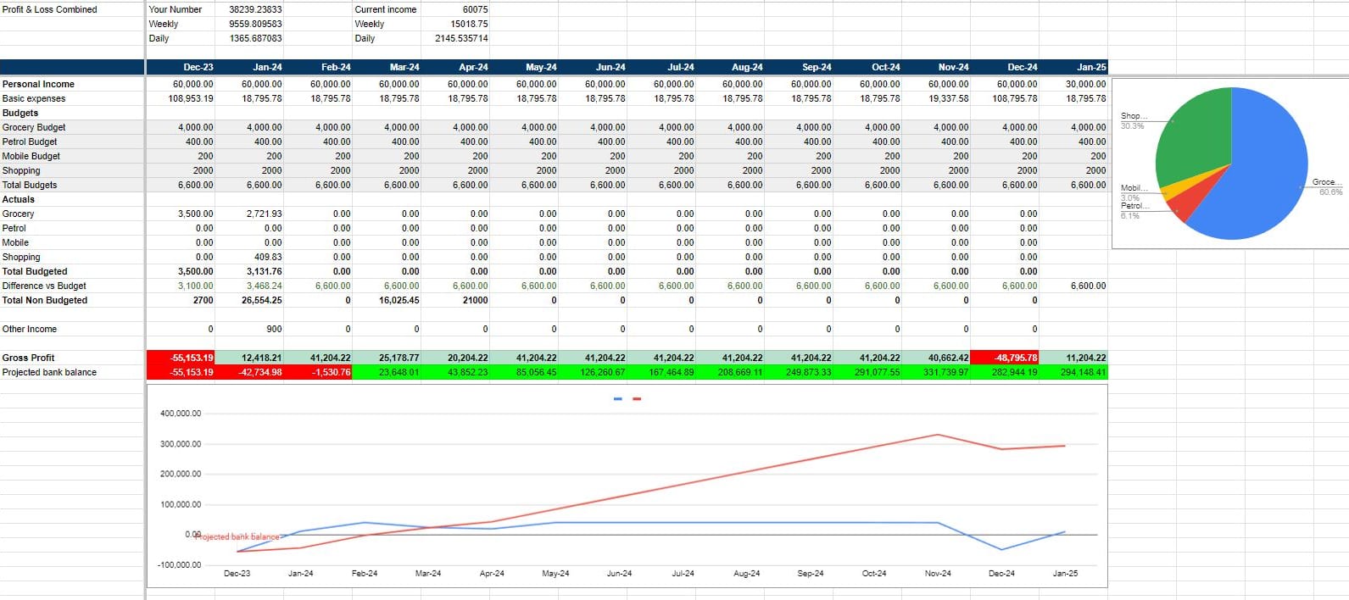Click the 'Difference vs Budget' row label

pyautogui.click(x=44, y=286)
